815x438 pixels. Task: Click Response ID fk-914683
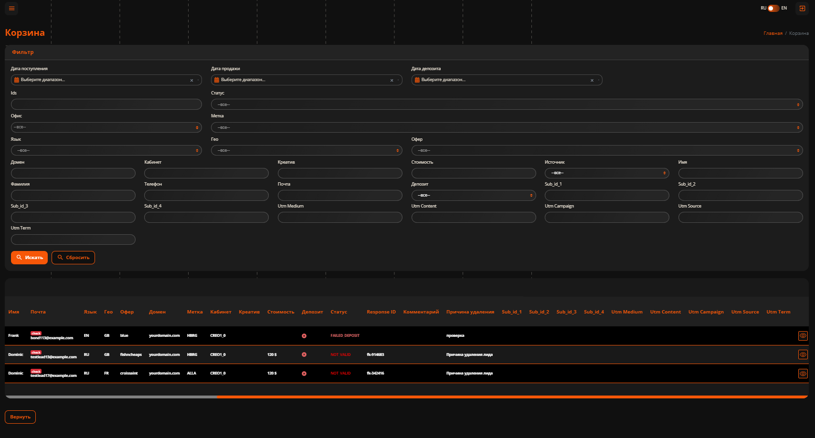(x=375, y=355)
